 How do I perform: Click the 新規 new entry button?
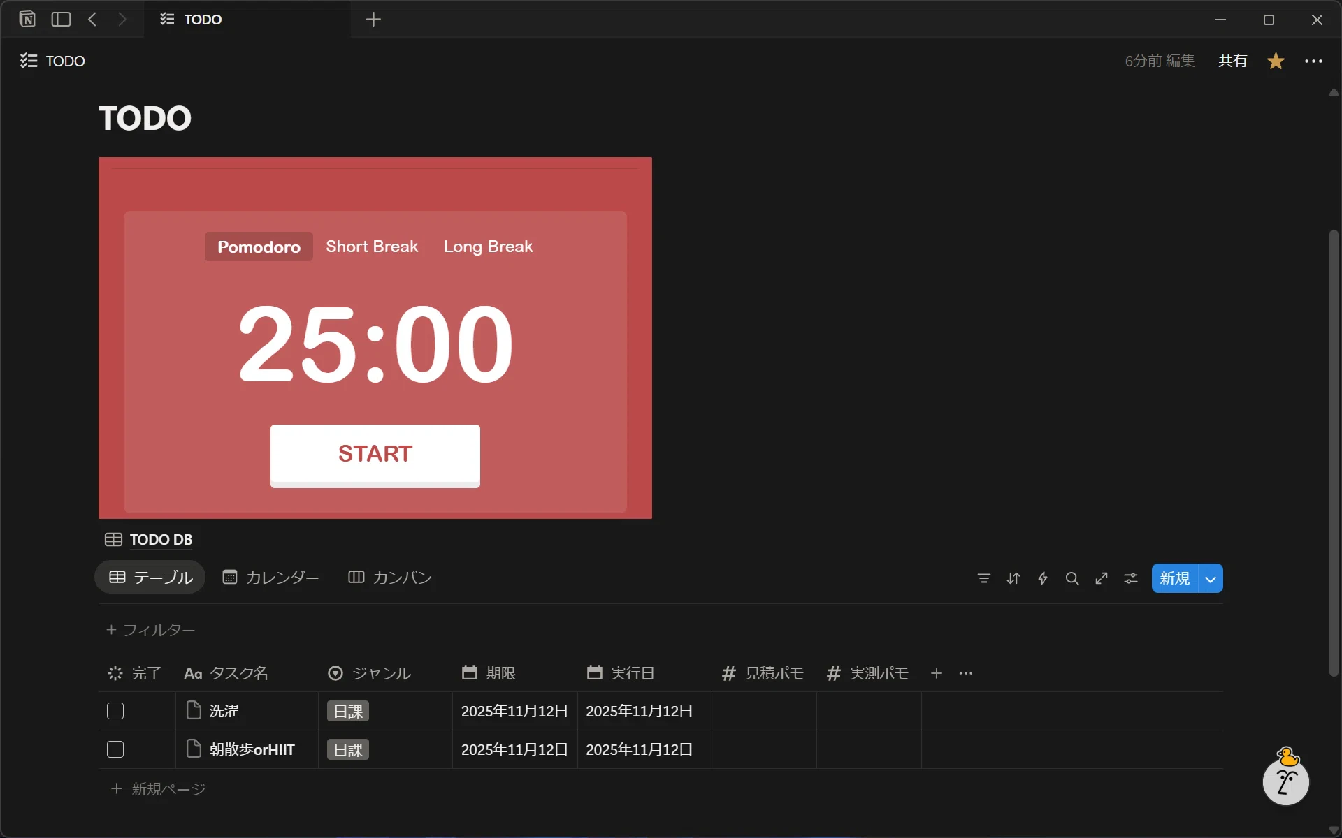pyautogui.click(x=1175, y=579)
